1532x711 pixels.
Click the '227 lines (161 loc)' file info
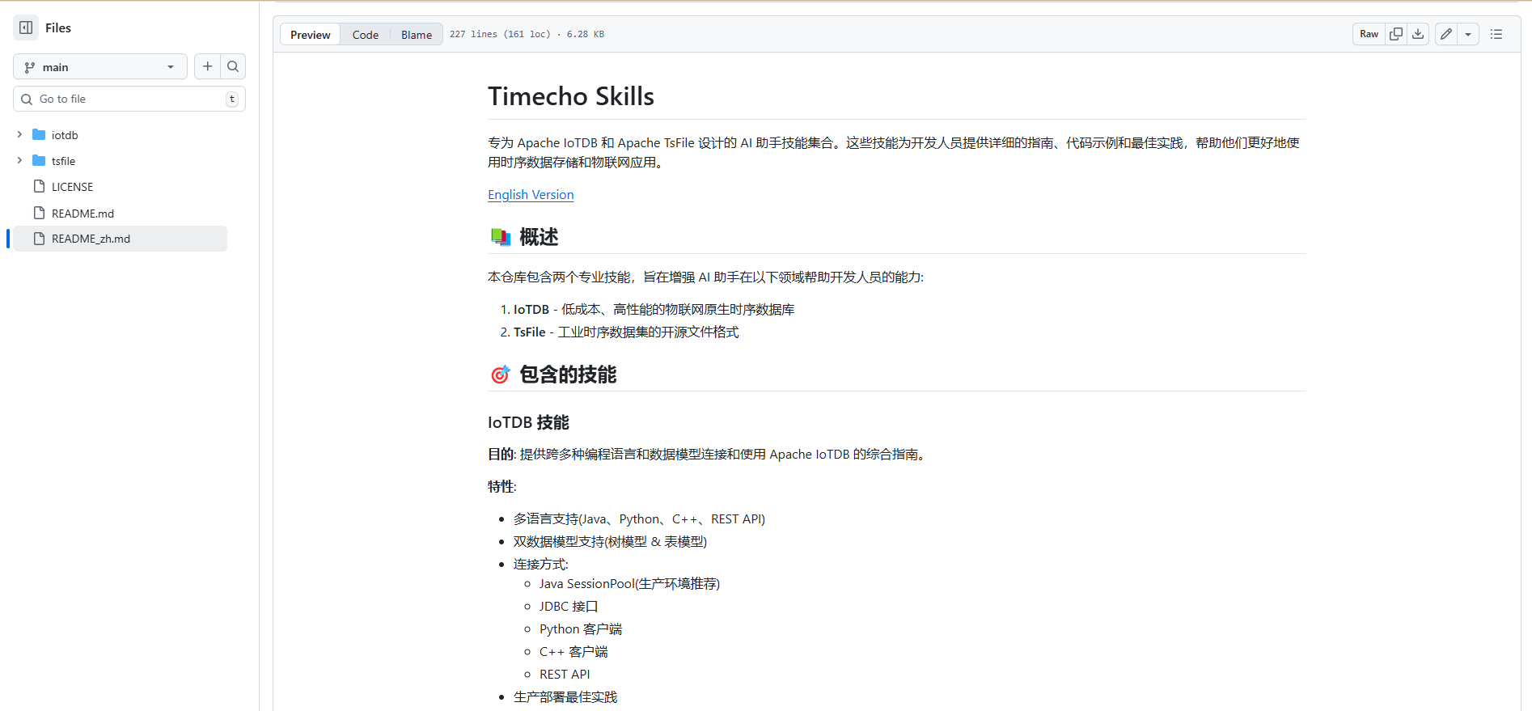500,34
